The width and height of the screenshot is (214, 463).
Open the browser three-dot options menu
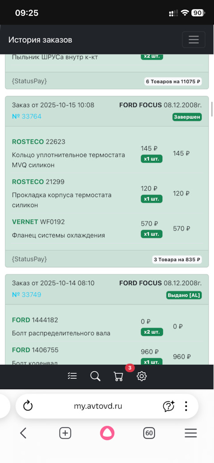coord(186,406)
